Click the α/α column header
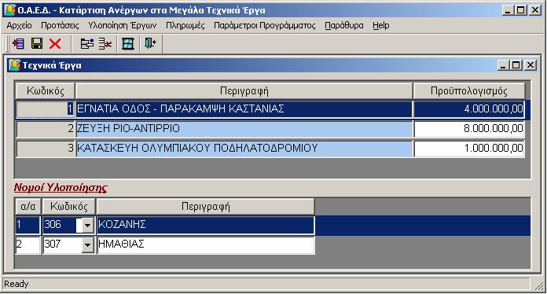This screenshot has width=547, height=294. pos(28,207)
